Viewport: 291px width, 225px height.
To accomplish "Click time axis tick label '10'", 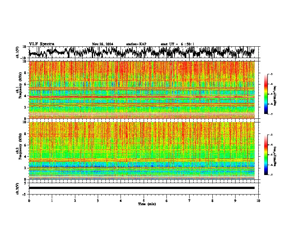I will point(258,201).
